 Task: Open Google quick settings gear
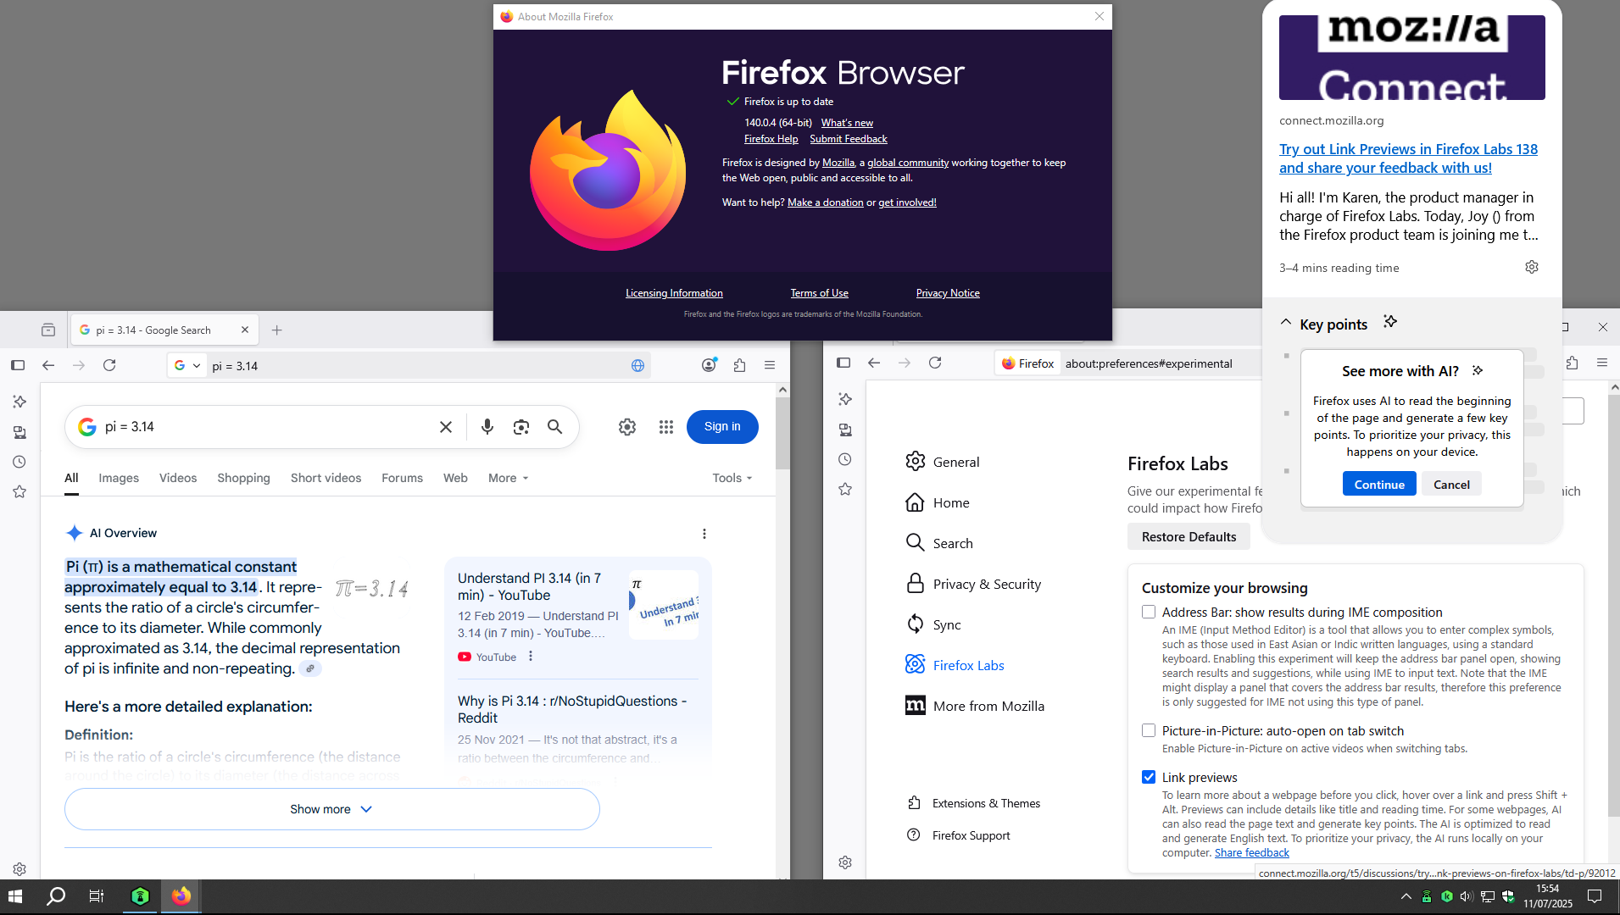tap(627, 427)
